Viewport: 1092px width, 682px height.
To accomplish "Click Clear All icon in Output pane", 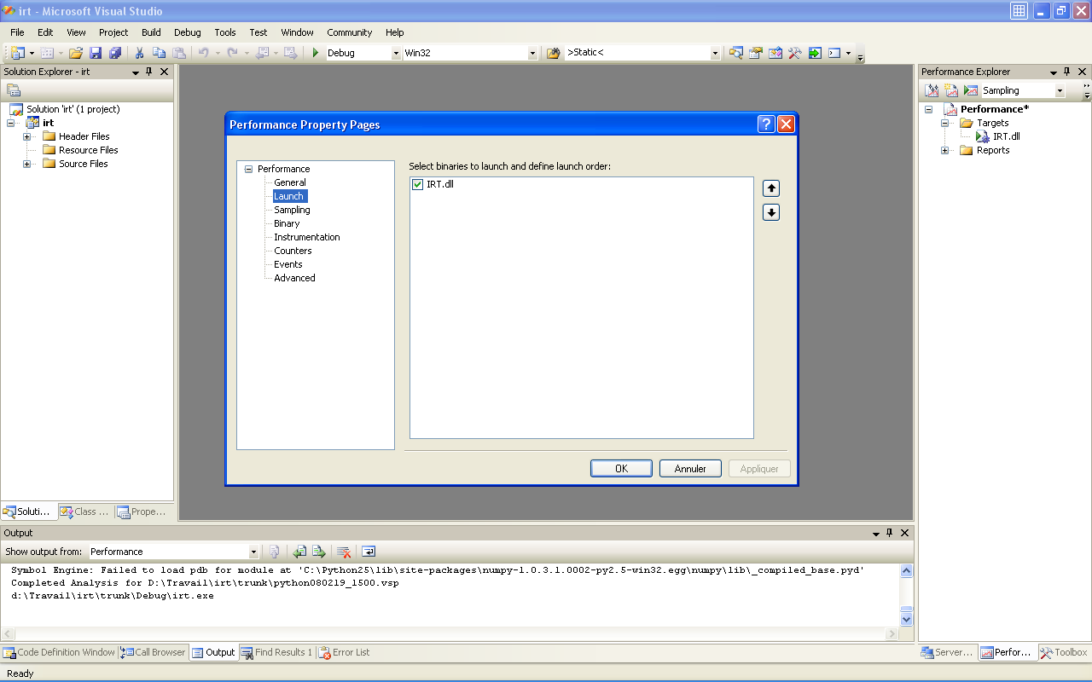I will (x=344, y=552).
